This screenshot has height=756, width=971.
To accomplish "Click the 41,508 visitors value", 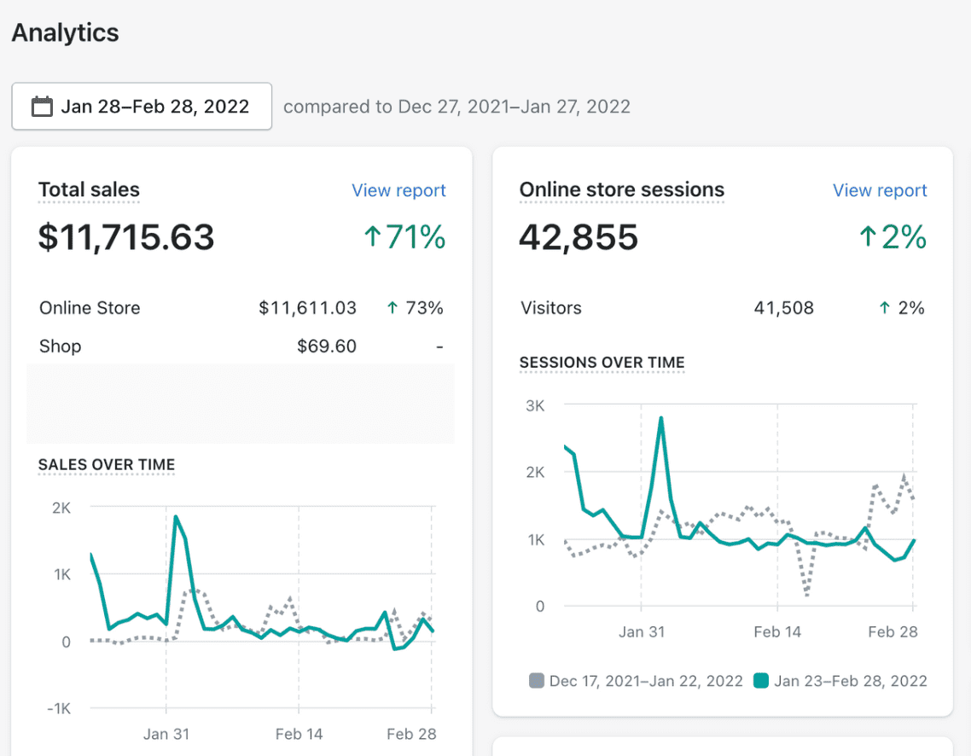I will click(784, 308).
